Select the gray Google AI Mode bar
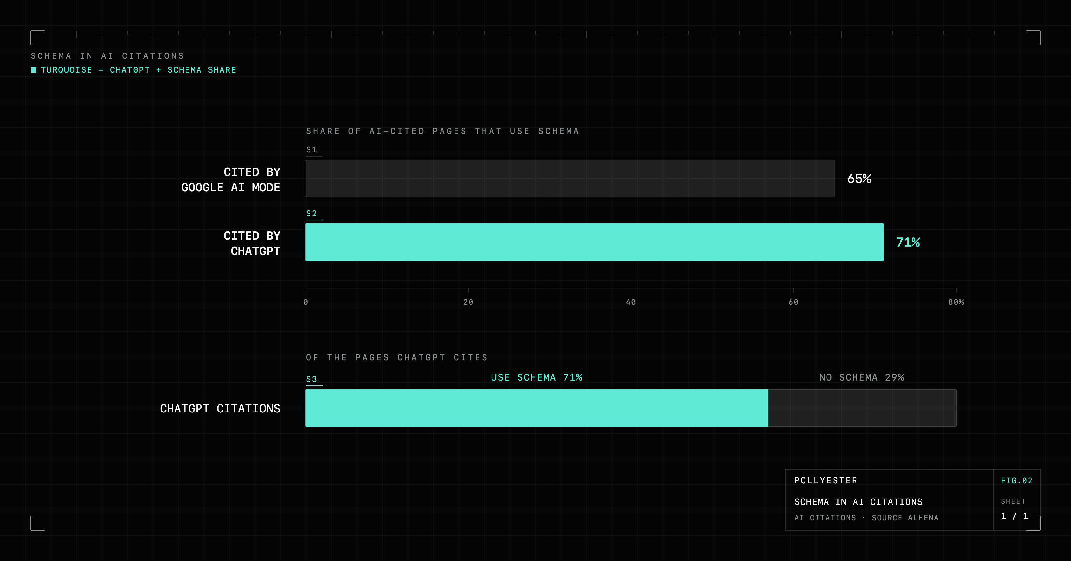Viewport: 1071px width, 561px height. 570,178
